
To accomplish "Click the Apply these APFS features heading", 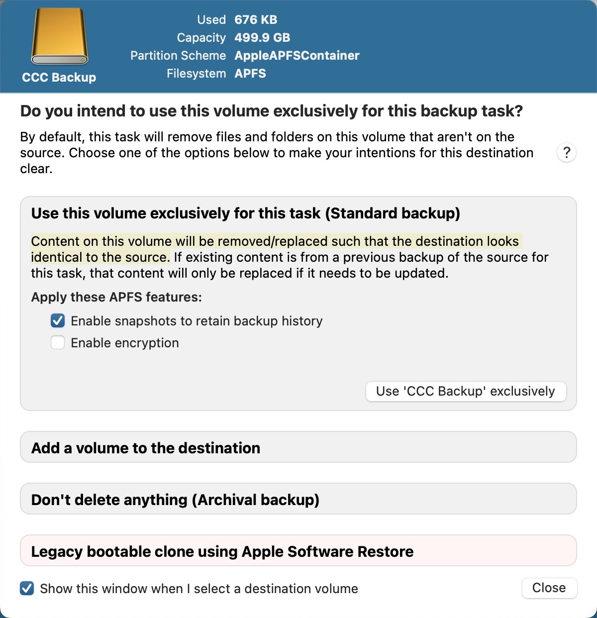I will tap(116, 297).
